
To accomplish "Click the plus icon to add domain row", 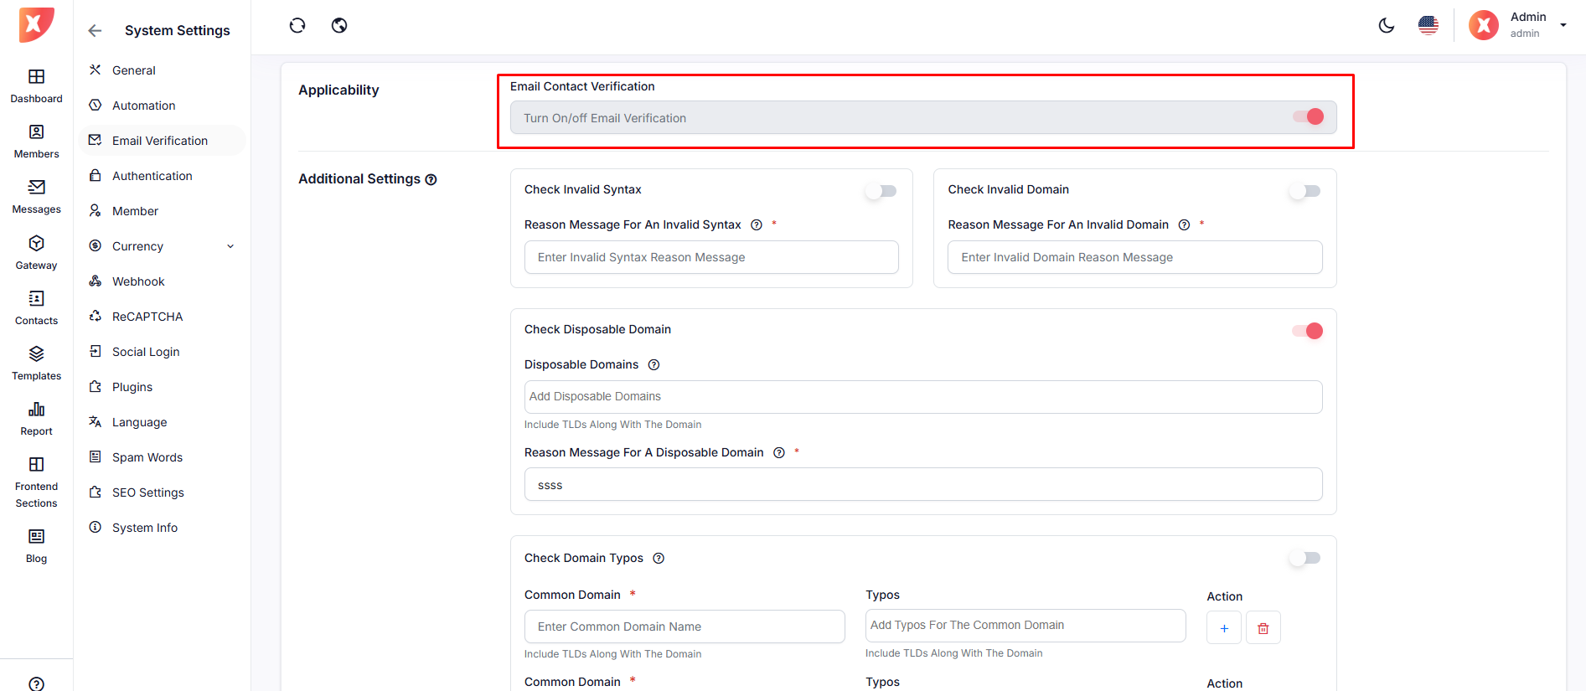I will point(1223,628).
